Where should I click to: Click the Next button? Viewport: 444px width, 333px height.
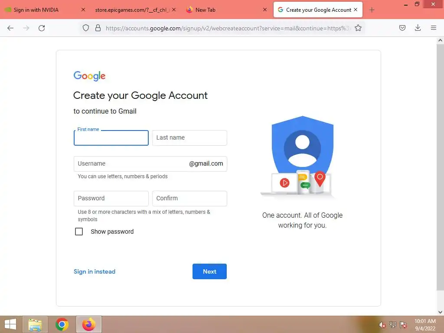pyautogui.click(x=209, y=271)
